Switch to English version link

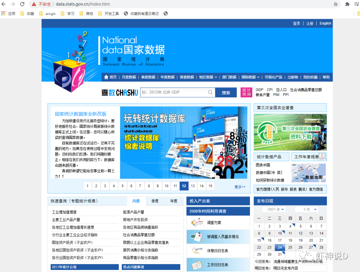point(325,23)
